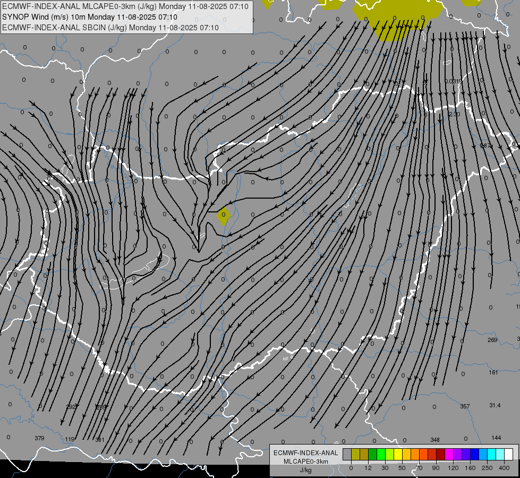The height and width of the screenshot is (478, 520).
Task: Select the 'SYNOP Wind (m/s) 10m' title line
Action: tap(90, 17)
